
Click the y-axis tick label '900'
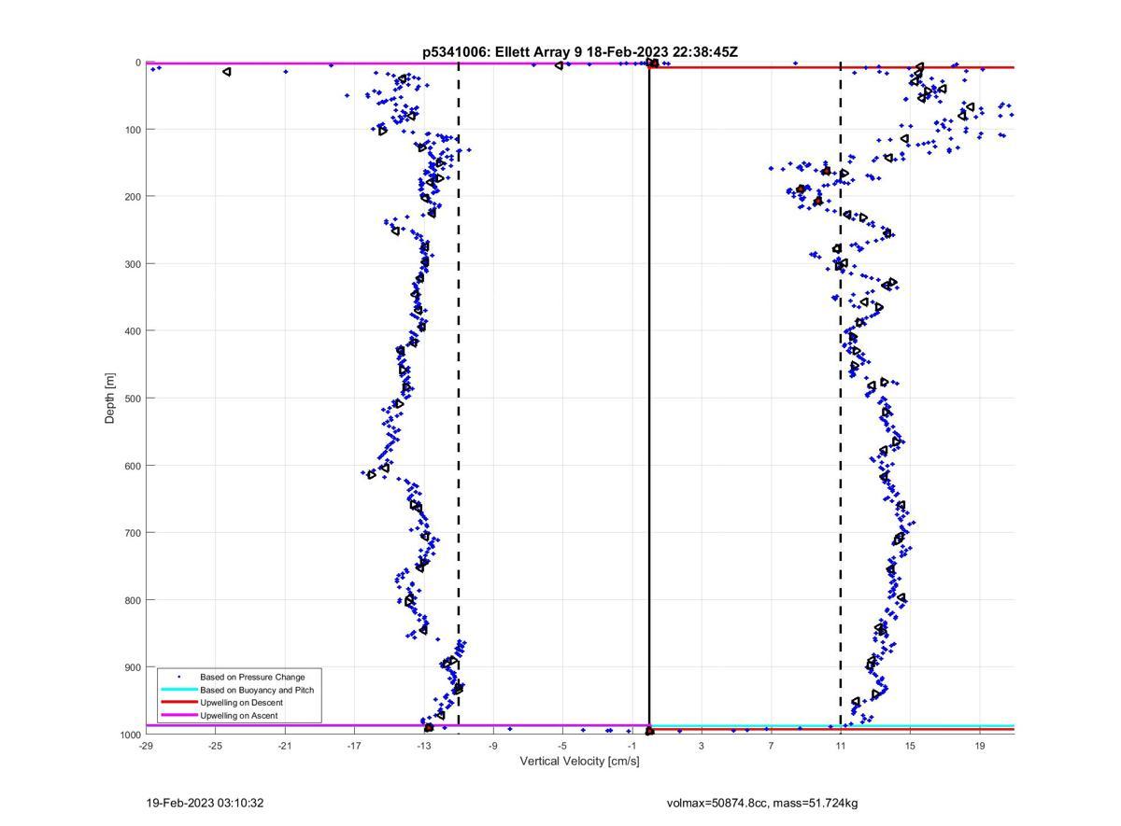(133, 667)
